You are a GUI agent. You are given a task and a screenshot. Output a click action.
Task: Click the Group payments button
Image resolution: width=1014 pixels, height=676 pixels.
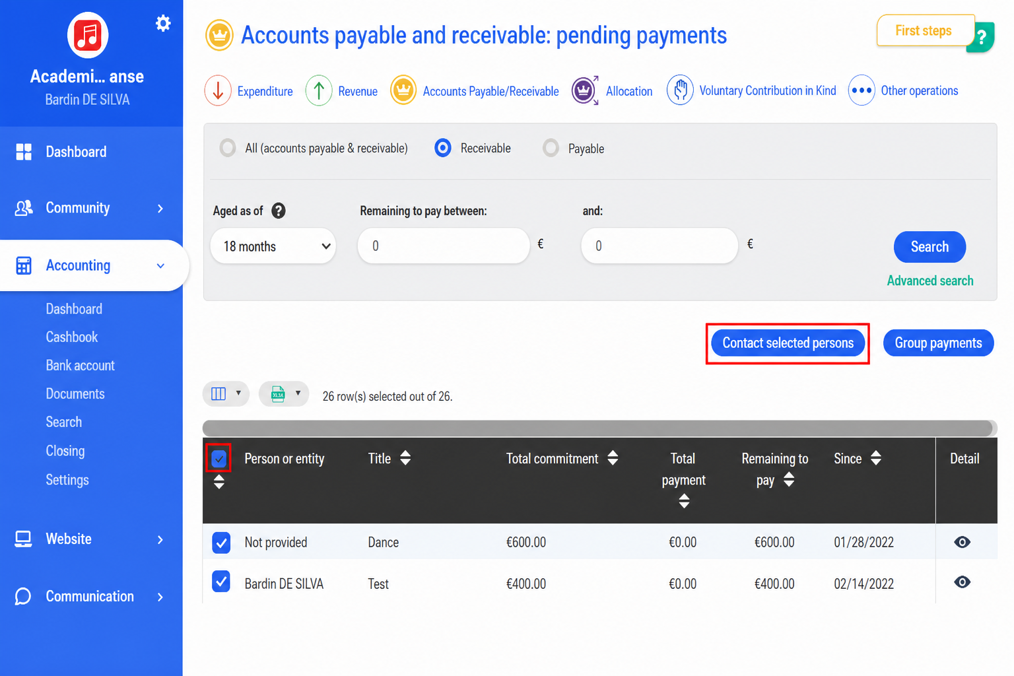coord(938,343)
